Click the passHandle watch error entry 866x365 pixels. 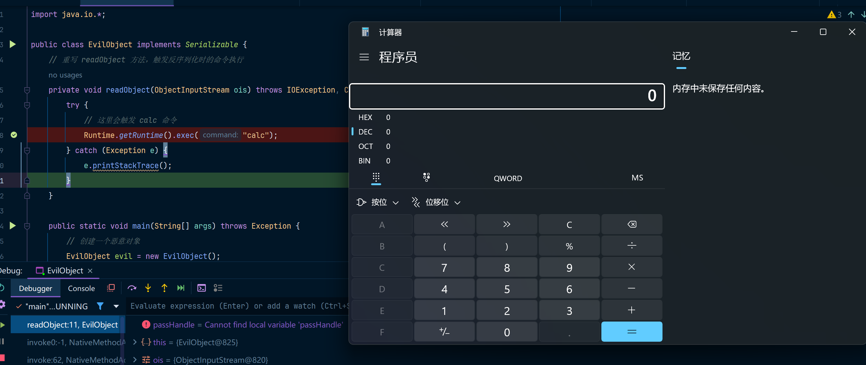point(242,325)
